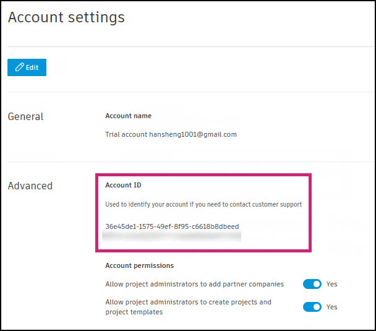Click the Account settings page heading

tap(66, 17)
